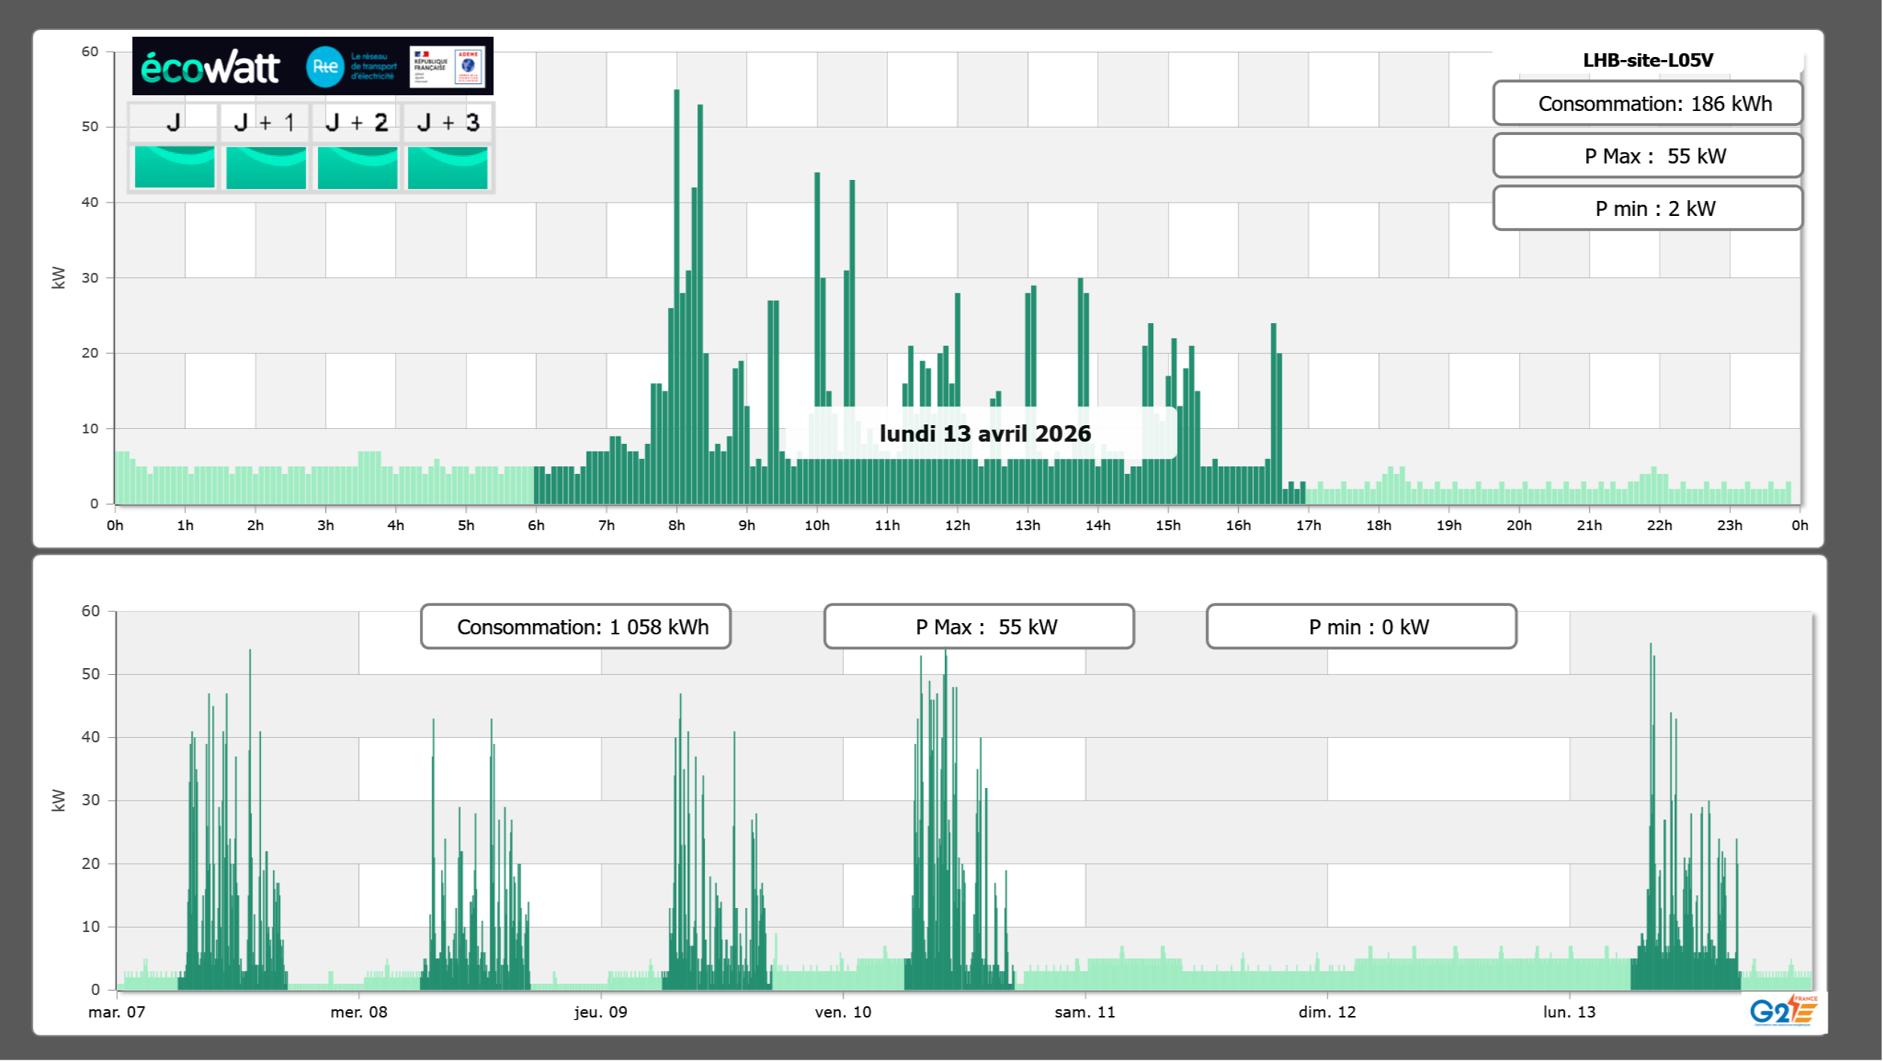Click the LHB-site-L05V site title
The image size is (1883, 1061).
(x=1648, y=60)
